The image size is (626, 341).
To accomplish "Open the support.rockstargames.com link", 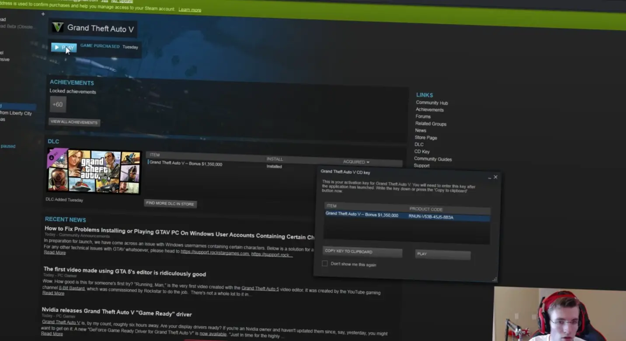I will tap(215, 252).
